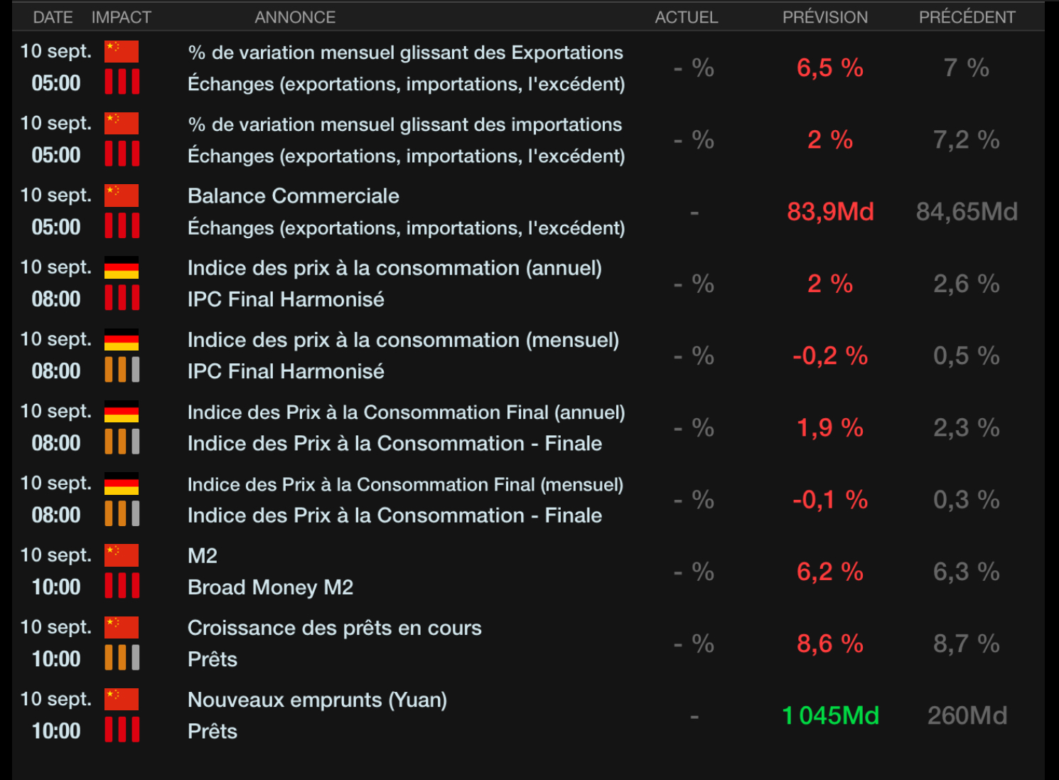Click orange impact bars for Croissance des prêts
Screen dimensions: 1059x780
(x=122, y=658)
